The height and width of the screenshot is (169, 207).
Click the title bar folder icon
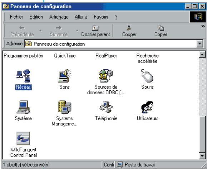(6, 6)
